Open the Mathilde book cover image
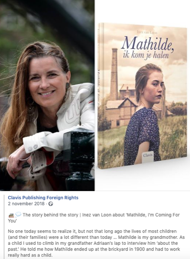 [142, 96]
